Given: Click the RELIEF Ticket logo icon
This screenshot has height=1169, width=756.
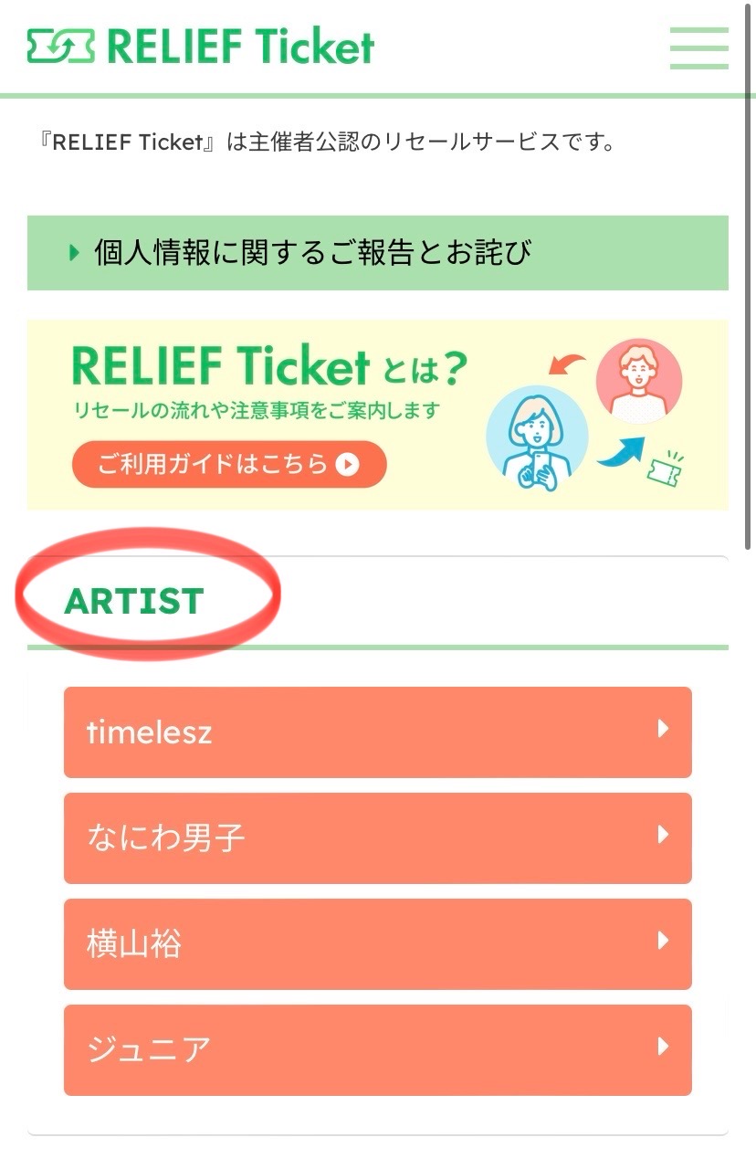Looking at the screenshot, I should (60, 47).
